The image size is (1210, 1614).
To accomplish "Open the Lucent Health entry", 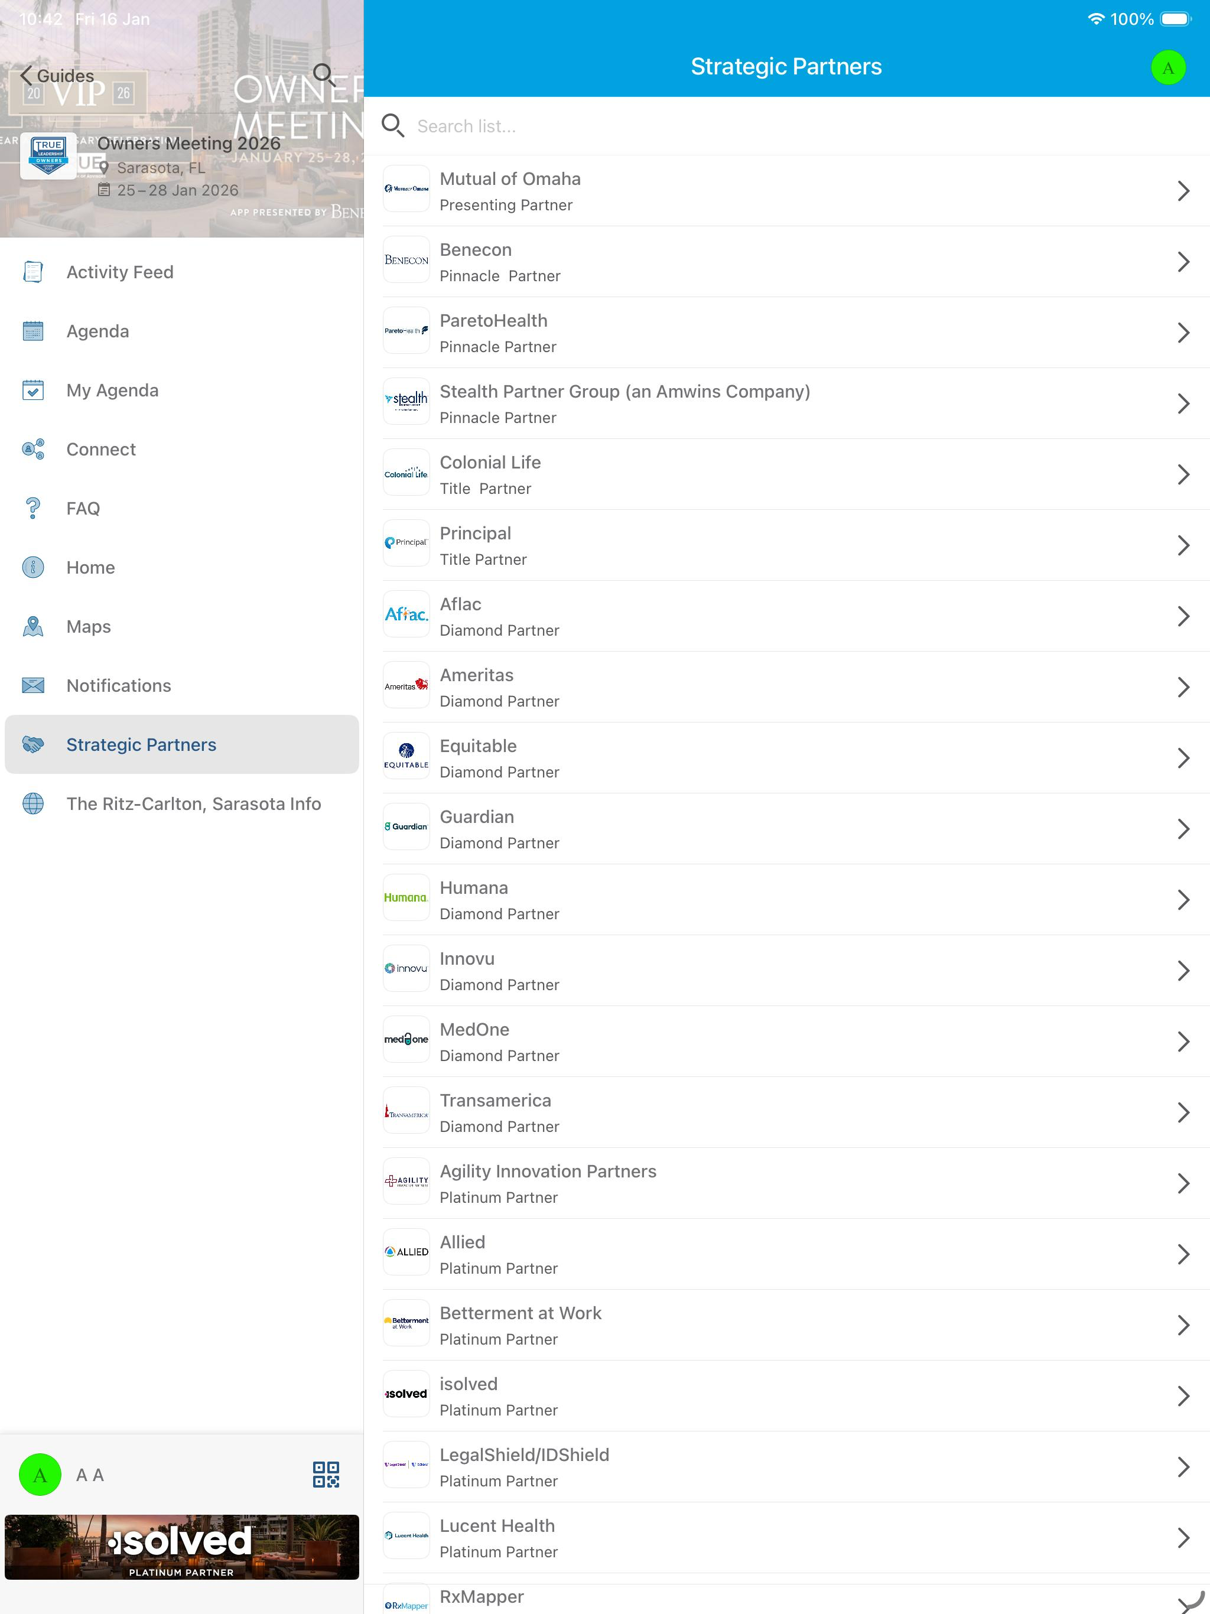I will point(787,1538).
